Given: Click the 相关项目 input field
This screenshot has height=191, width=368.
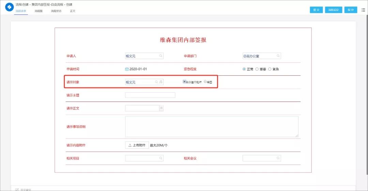Looking at the screenshot, I should [x=144, y=158].
